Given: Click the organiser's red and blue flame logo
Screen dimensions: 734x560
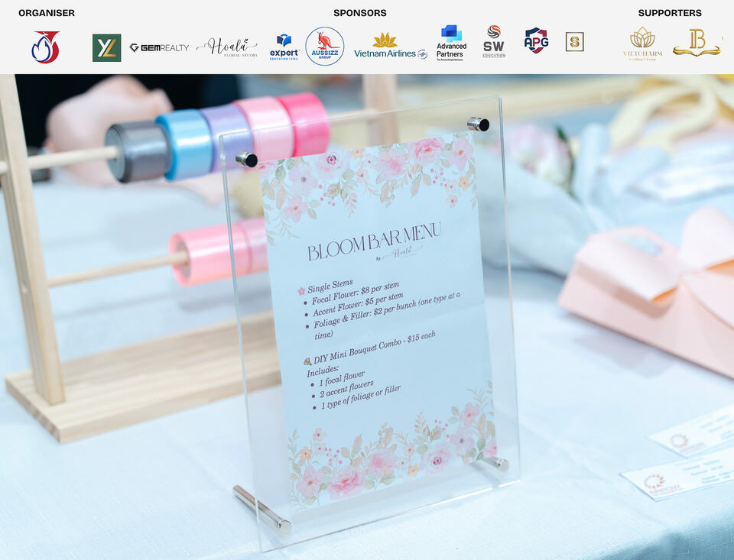Looking at the screenshot, I should (x=46, y=47).
